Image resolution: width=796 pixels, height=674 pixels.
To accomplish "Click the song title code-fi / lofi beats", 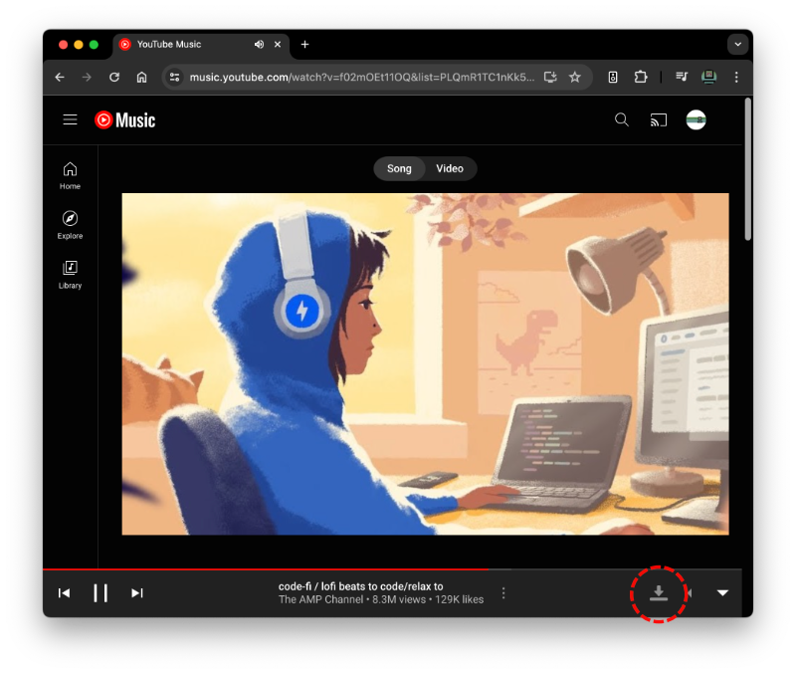I will click(x=360, y=586).
